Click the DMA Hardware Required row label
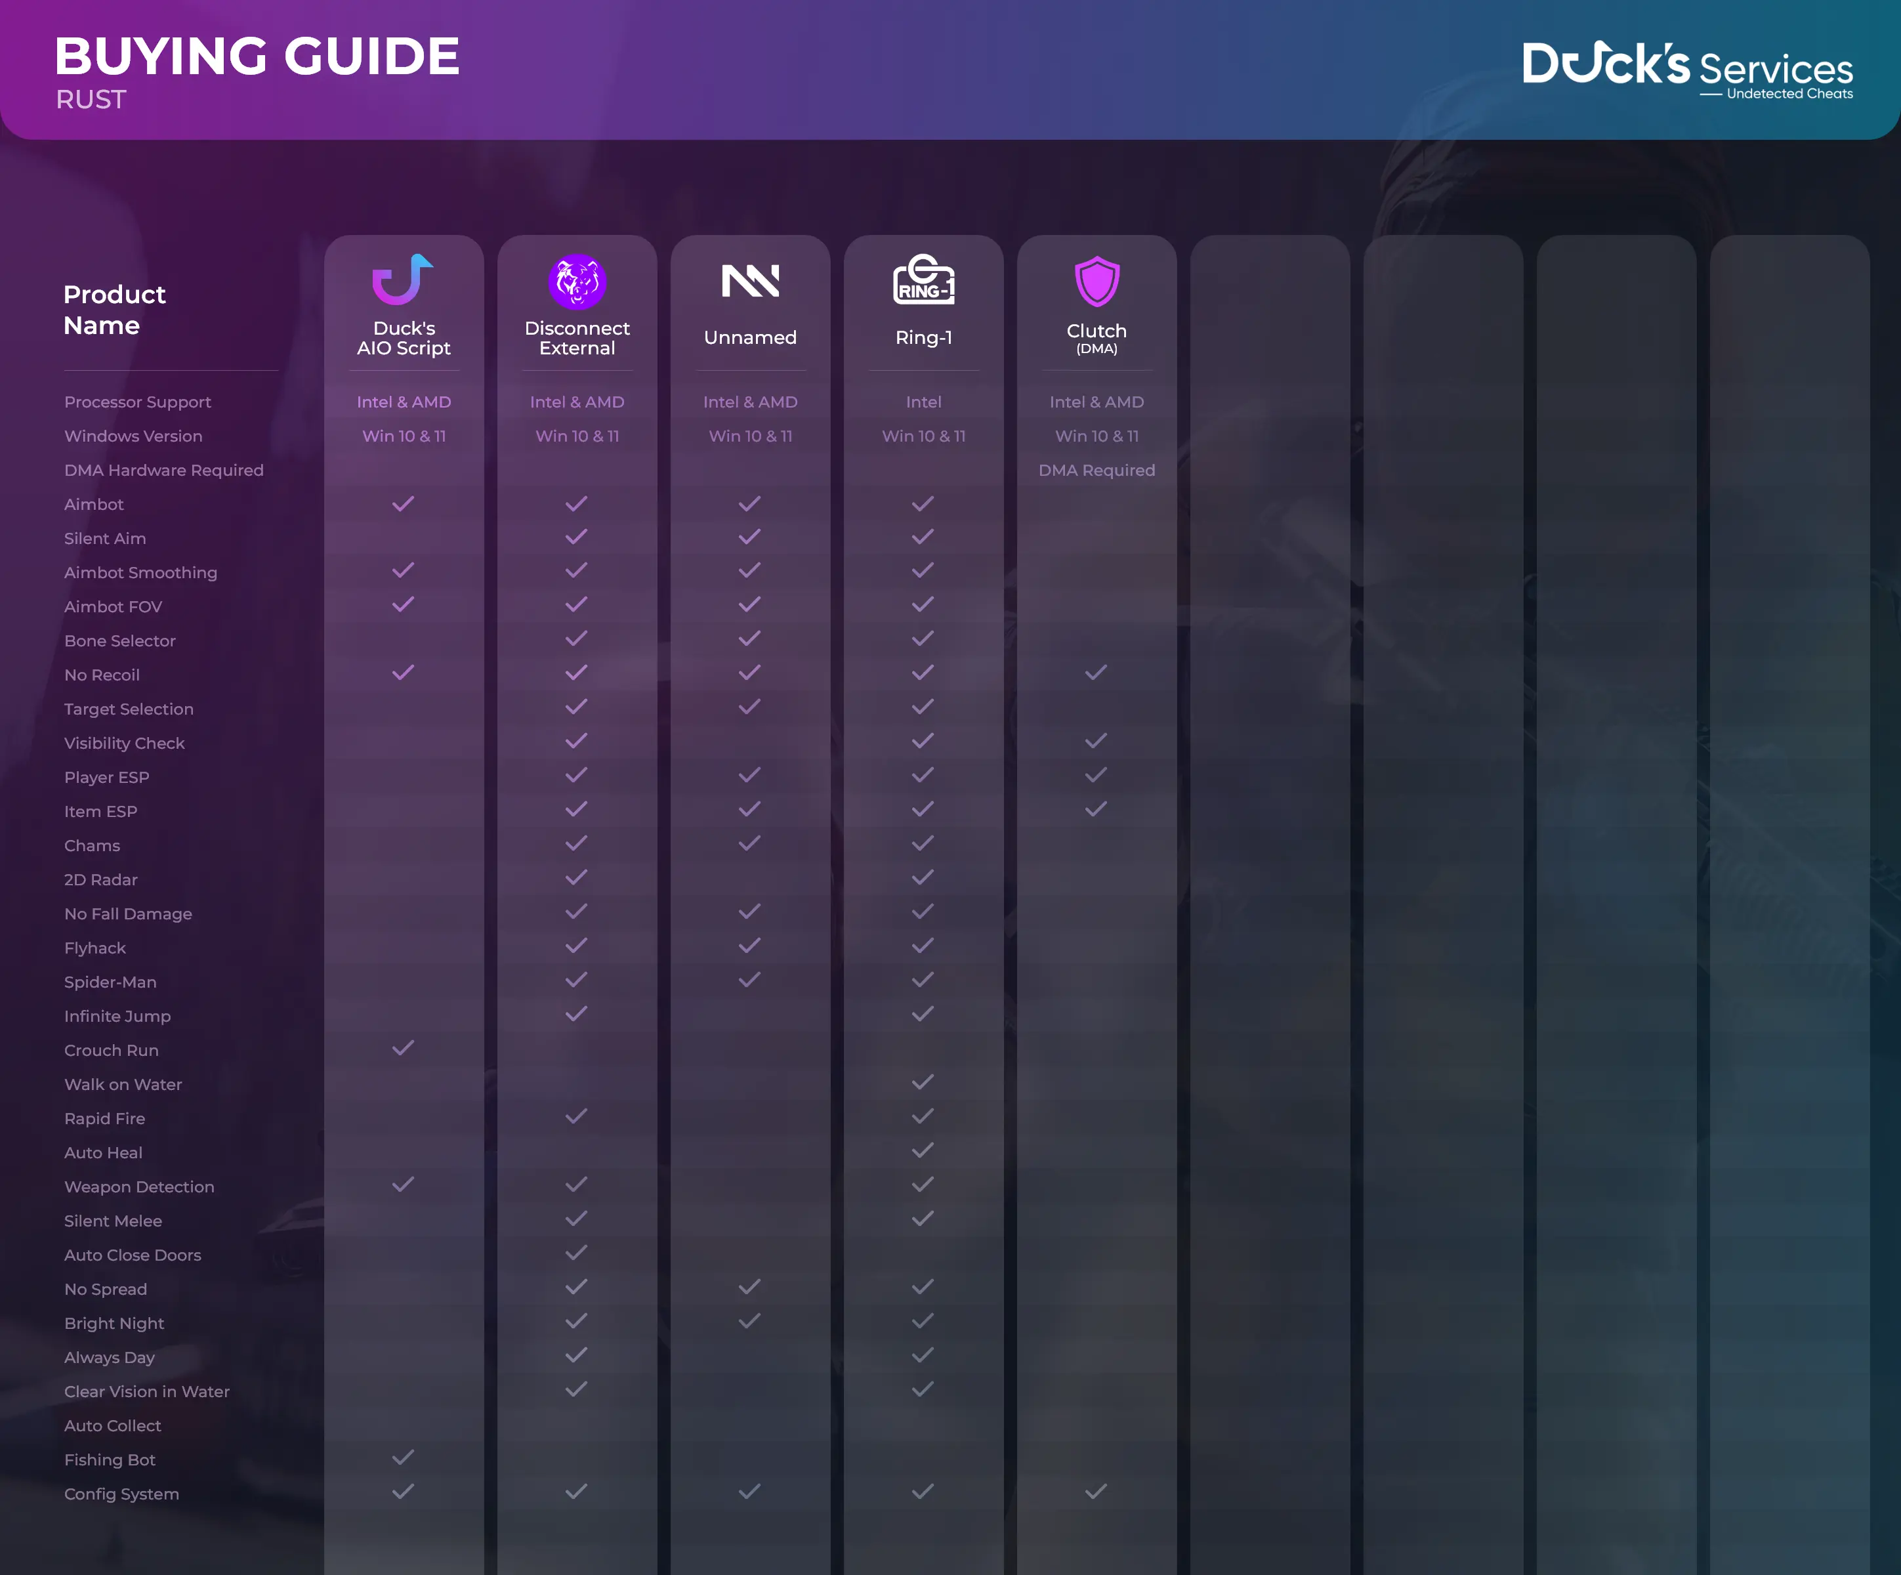The height and width of the screenshot is (1575, 1901). (x=164, y=471)
